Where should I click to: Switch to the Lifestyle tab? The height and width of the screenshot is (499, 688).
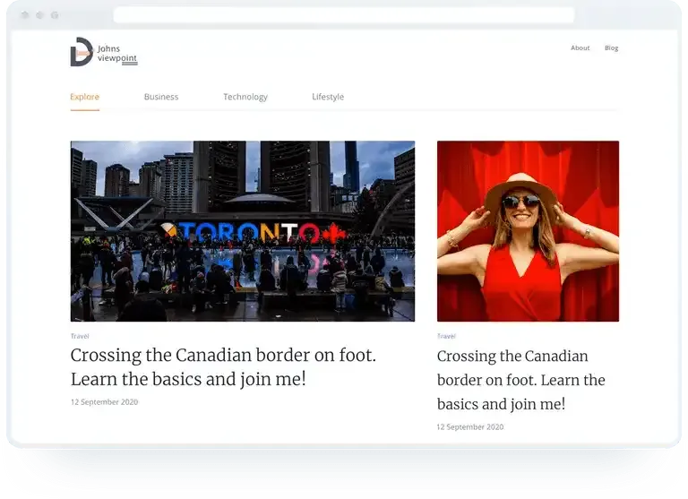click(328, 97)
